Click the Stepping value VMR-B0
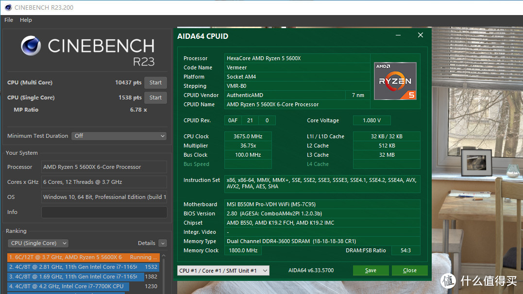Image resolution: width=523 pixels, height=294 pixels. [297, 86]
